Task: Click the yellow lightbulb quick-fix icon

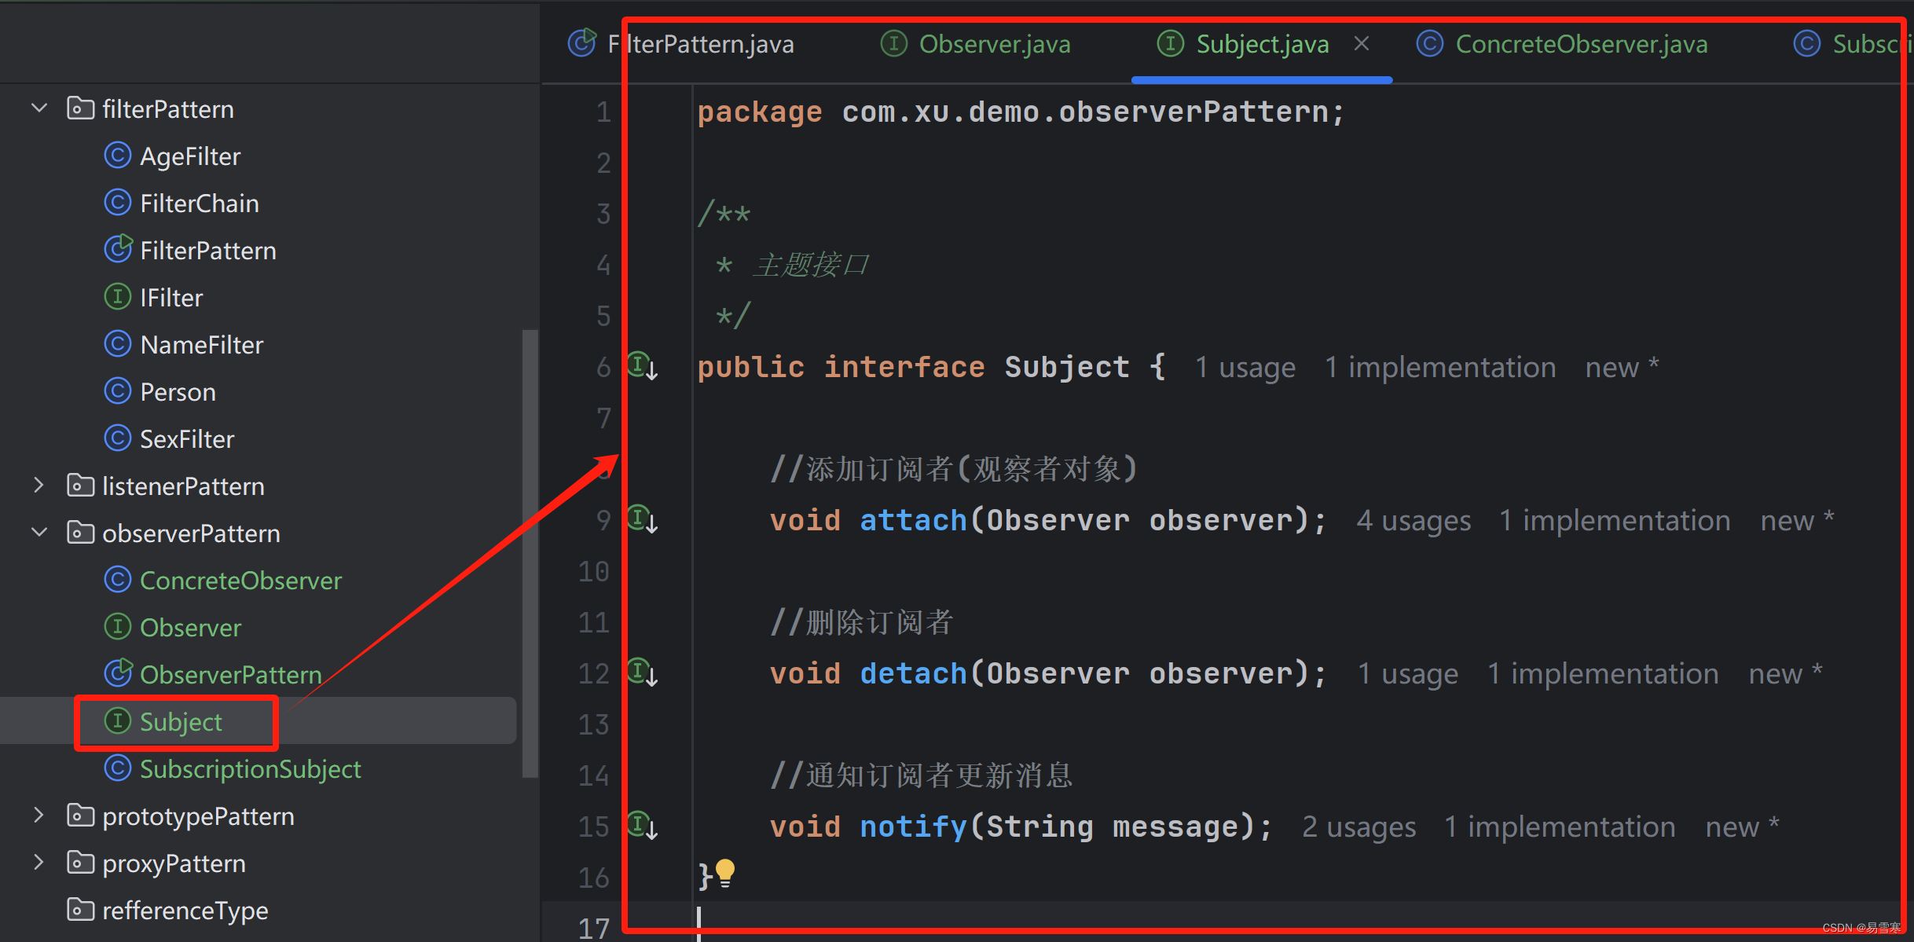Action: click(x=725, y=871)
